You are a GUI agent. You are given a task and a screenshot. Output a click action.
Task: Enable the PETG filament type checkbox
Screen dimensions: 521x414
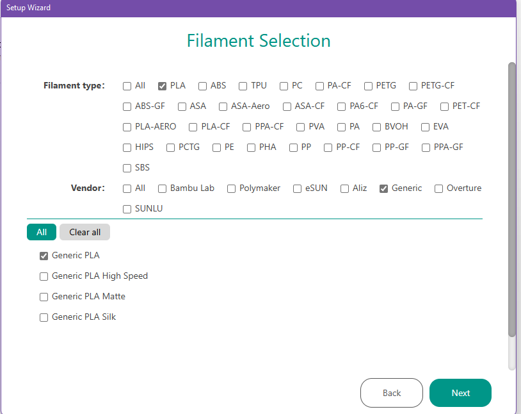click(x=369, y=86)
